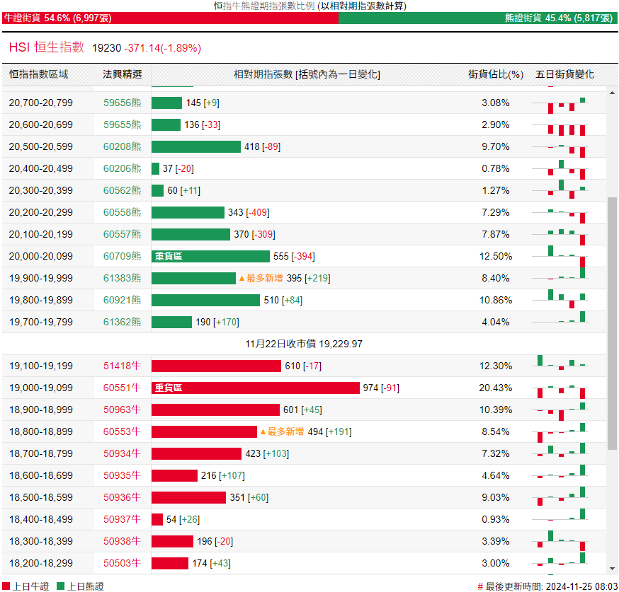The height and width of the screenshot is (592, 619).
Task: Click the orange 最多新增 marker in the 18,800-18,899 row
Action: [x=281, y=431]
